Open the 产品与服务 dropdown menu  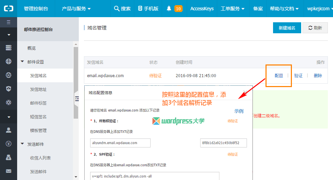tap(76, 9)
